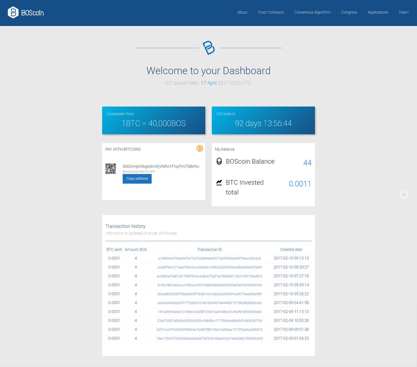Click the Crowdsale Price card
Viewport: 417px width, 367px height.
coord(153,120)
